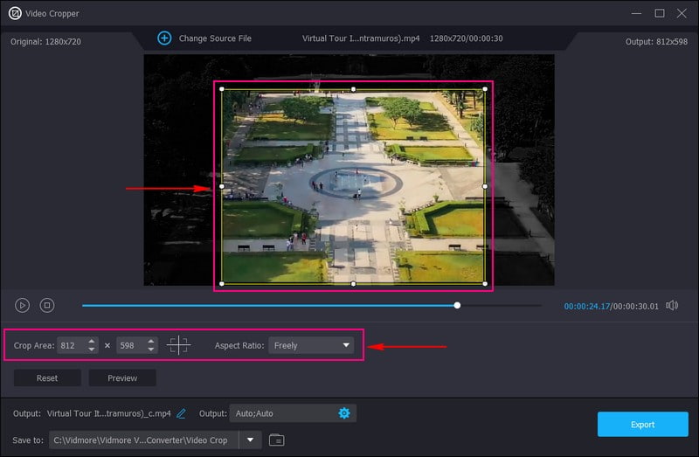The image size is (699, 457).
Task: Expand the Save to path dropdown
Action: tap(251, 440)
